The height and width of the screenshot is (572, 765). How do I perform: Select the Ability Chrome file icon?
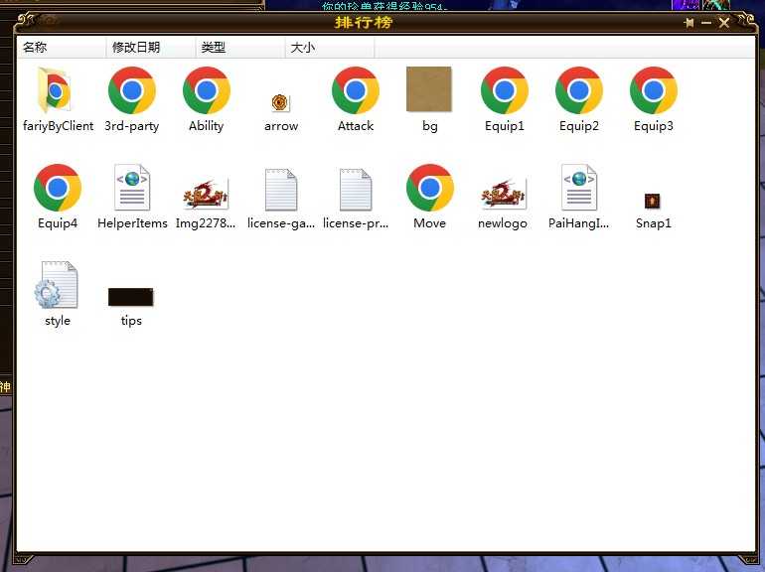pyautogui.click(x=207, y=90)
